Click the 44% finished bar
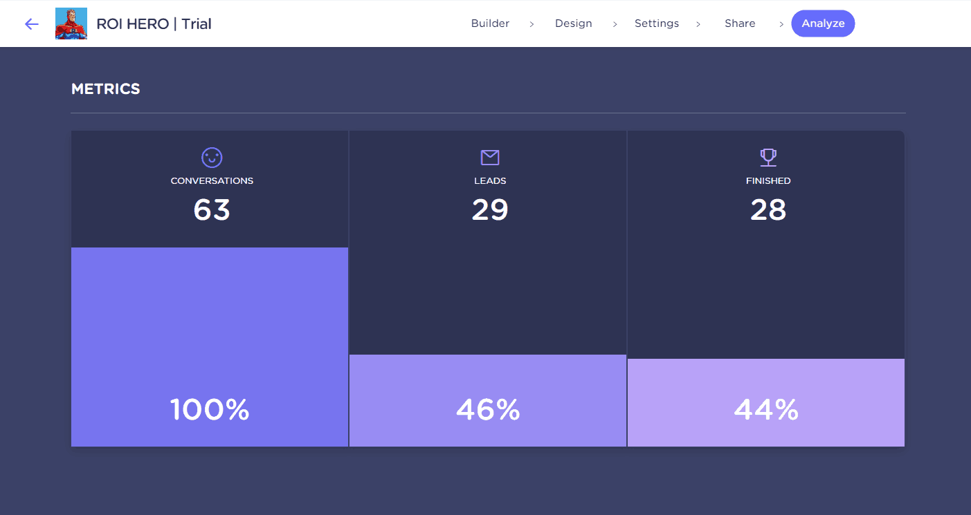Screen dimensions: 971x515 click(766, 403)
